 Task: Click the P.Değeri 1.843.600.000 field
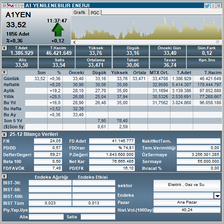coord(112,155)
